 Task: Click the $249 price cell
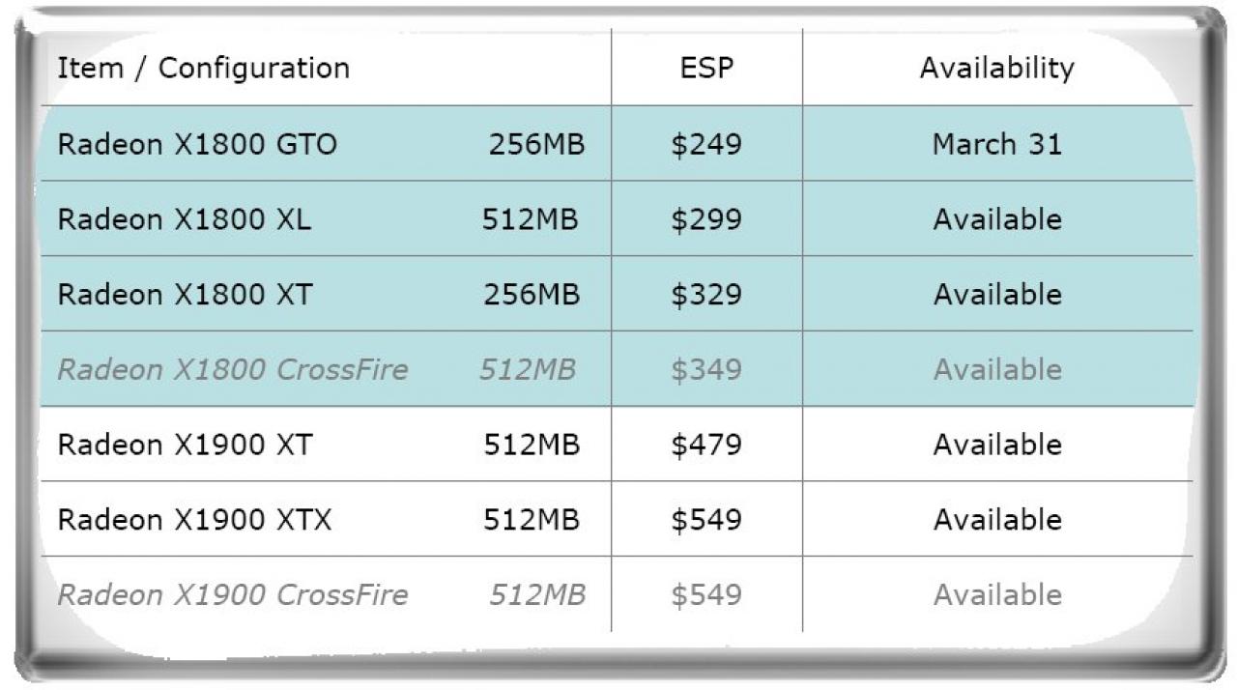click(x=706, y=145)
